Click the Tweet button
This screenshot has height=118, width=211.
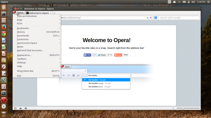click(x=102, y=55)
